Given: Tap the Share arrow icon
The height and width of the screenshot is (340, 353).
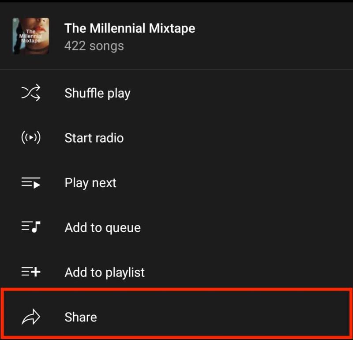Looking at the screenshot, I should tap(31, 317).
